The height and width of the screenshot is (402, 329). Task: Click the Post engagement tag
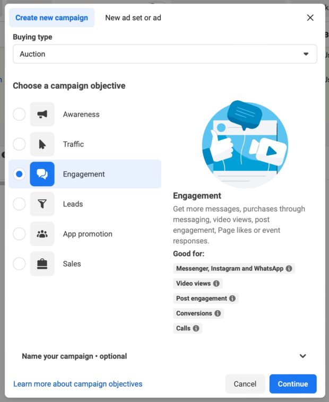coord(206,299)
